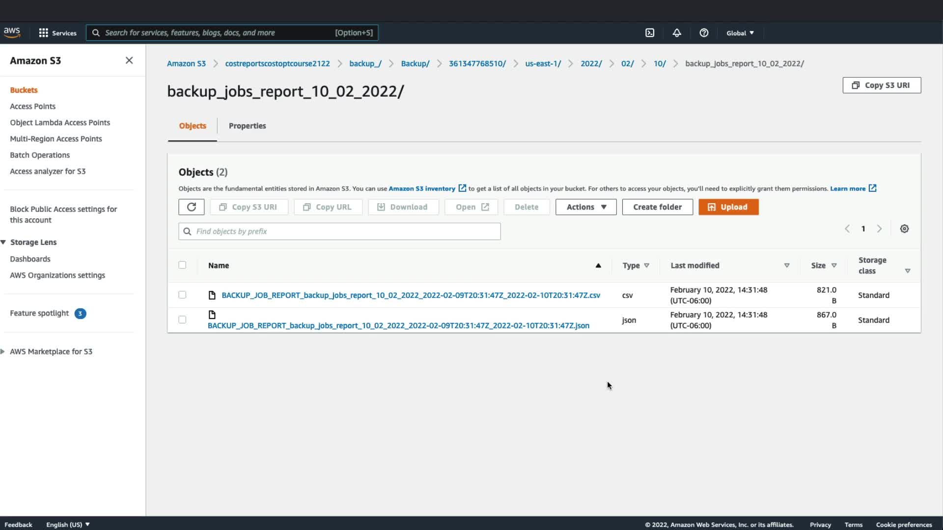Go to next objects page
The height and width of the screenshot is (530, 943).
pos(879,229)
